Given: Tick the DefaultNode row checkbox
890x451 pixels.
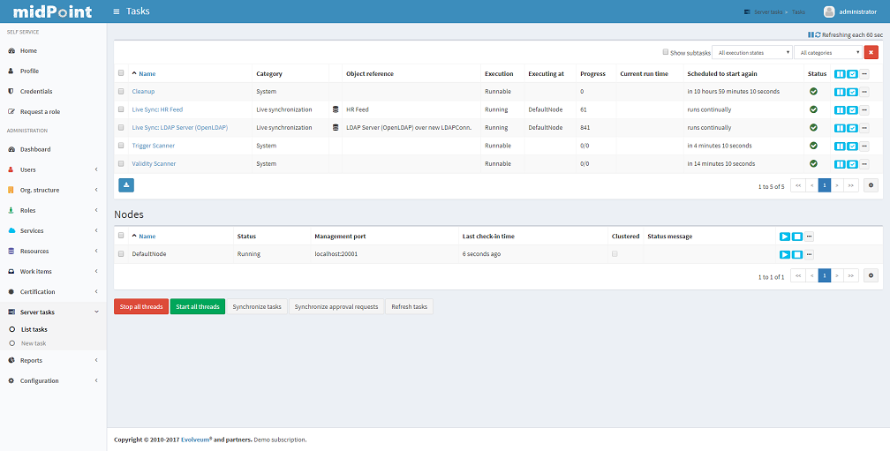Looking at the screenshot, I should point(122,254).
